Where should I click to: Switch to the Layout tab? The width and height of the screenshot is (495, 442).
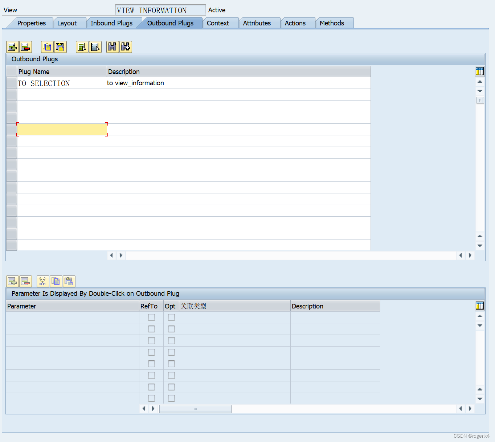[67, 23]
